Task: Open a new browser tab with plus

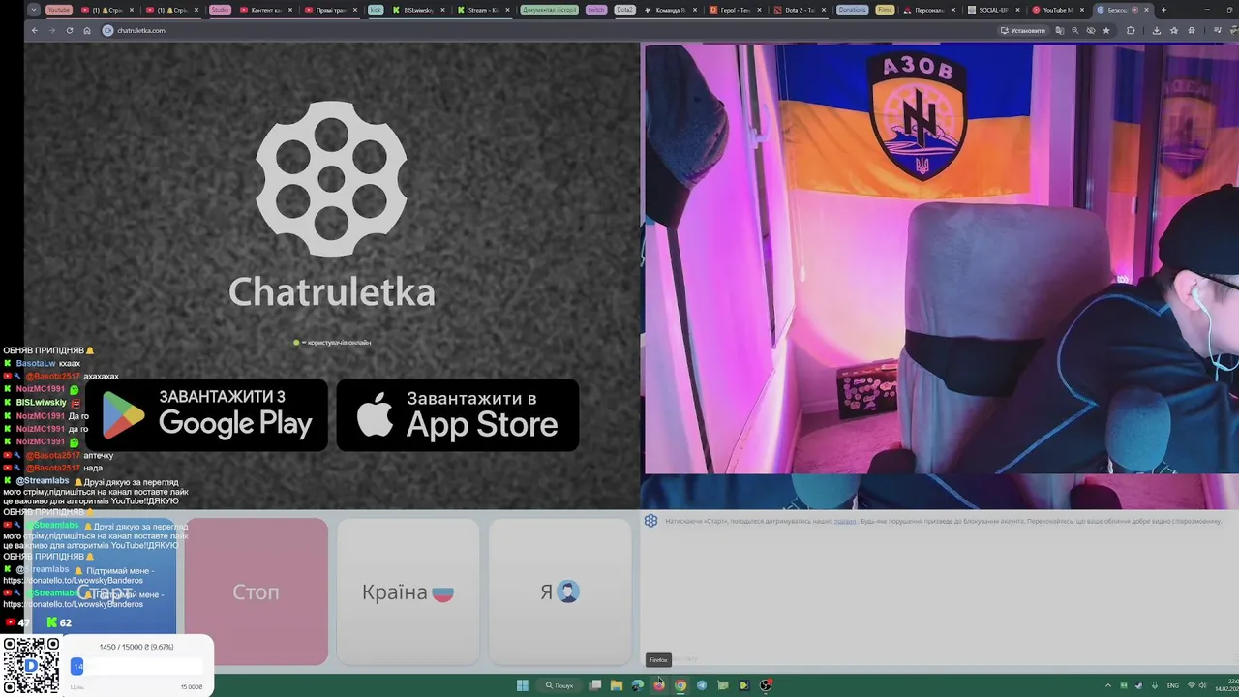Action: click(x=1163, y=10)
